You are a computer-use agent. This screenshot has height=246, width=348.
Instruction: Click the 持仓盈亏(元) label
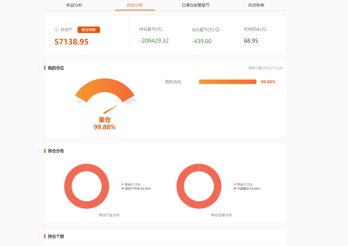click(x=150, y=29)
